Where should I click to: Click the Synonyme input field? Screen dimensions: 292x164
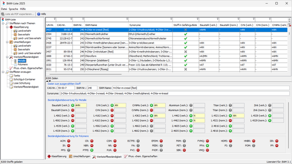pos(174,93)
